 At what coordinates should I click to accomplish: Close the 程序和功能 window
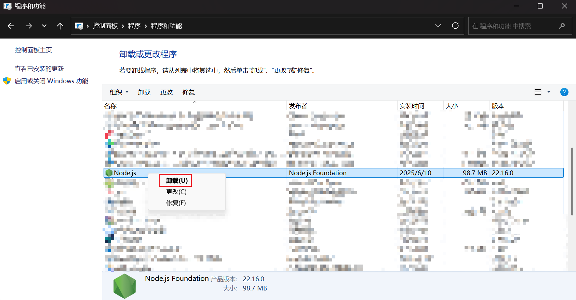click(x=564, y=6)
